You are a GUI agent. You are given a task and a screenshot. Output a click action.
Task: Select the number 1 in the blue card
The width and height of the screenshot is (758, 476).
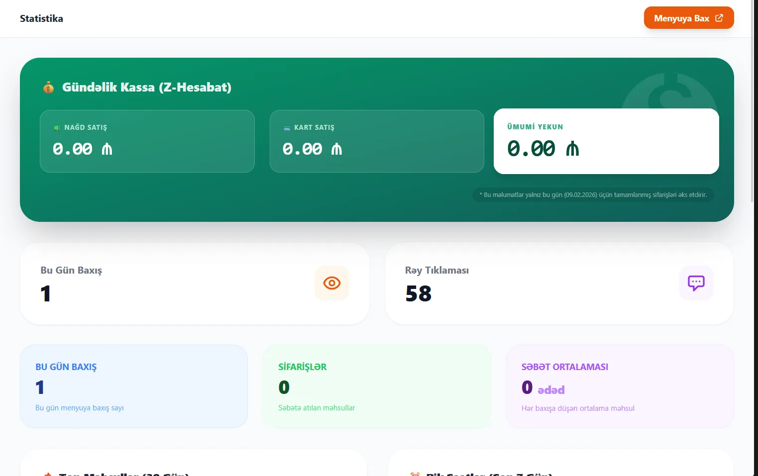[40, 387]
